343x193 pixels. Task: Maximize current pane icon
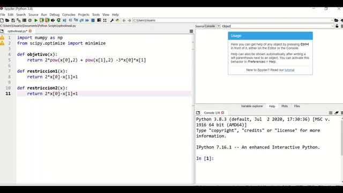click(99, 20)
